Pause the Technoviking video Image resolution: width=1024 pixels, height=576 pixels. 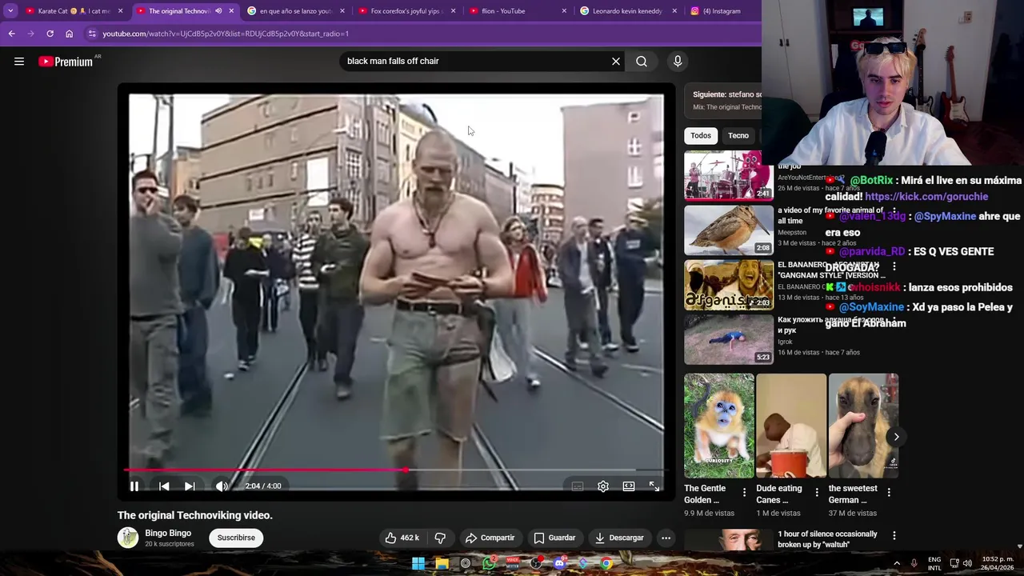click(x=134, y=486)
